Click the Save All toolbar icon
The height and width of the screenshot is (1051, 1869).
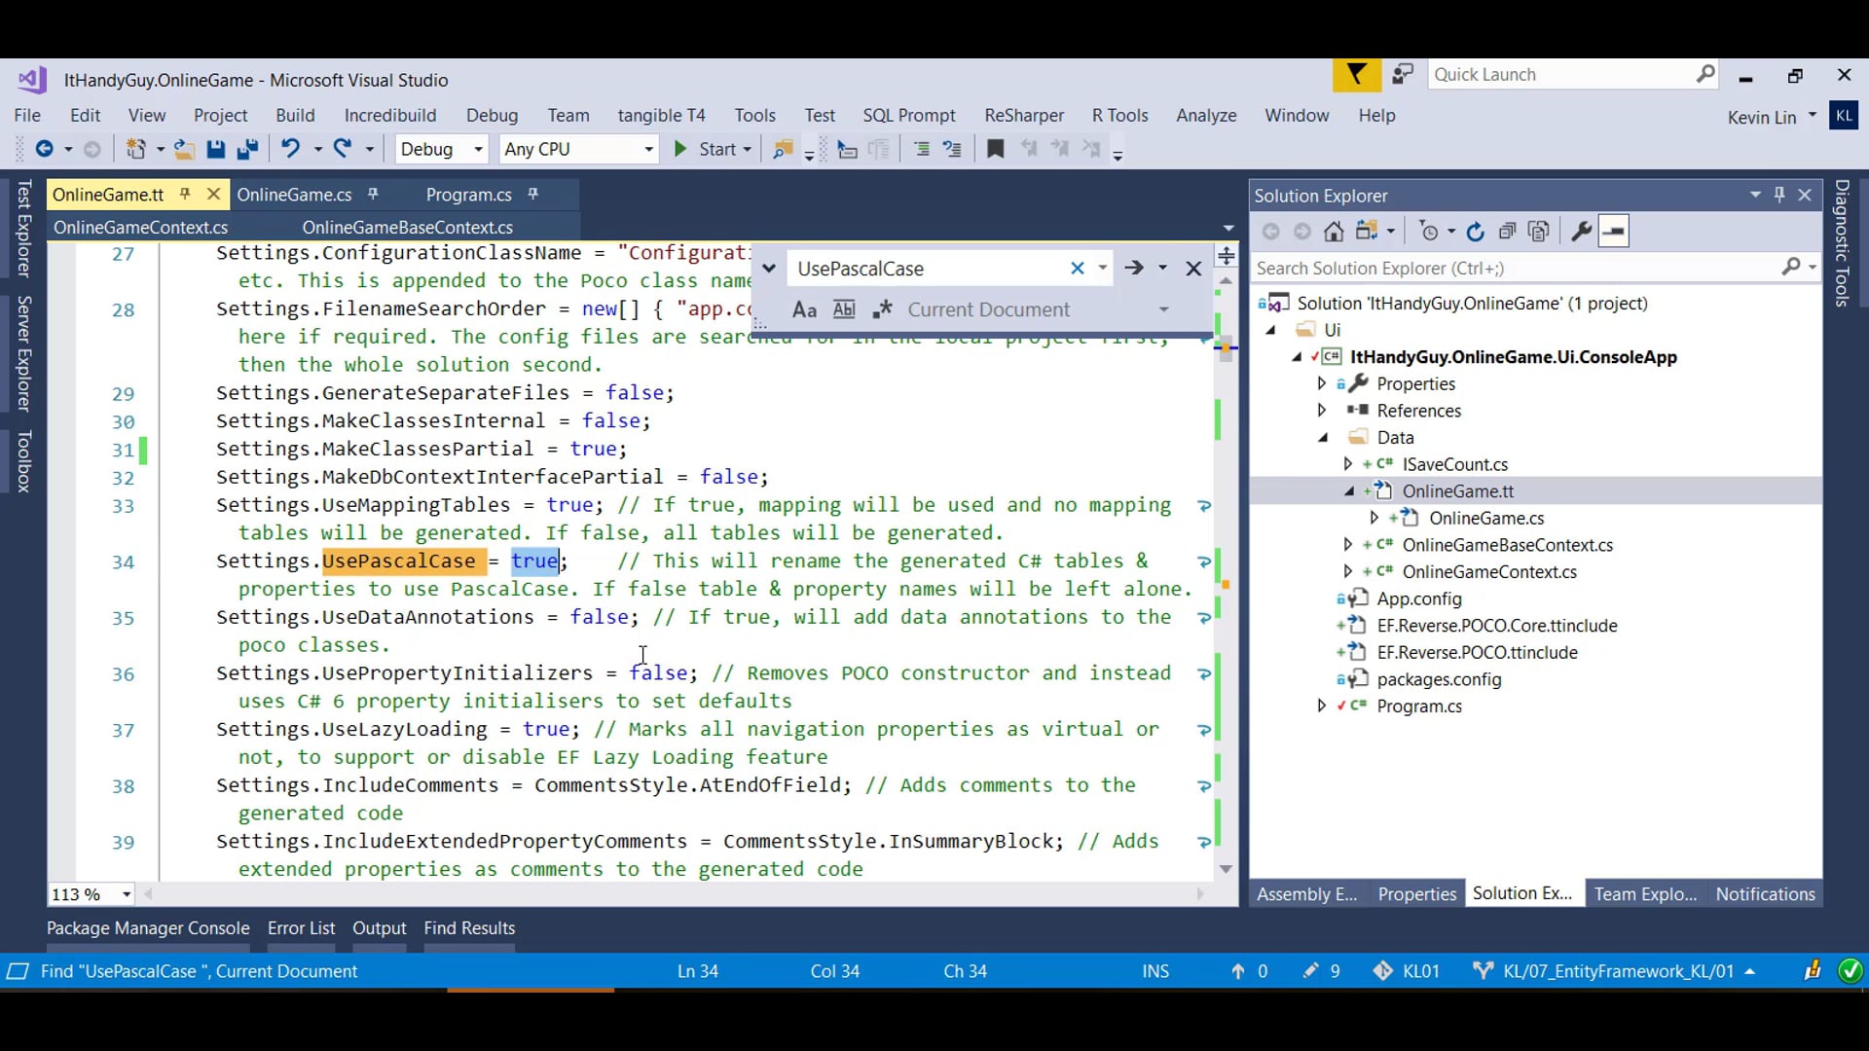click(x=247, y=149)
